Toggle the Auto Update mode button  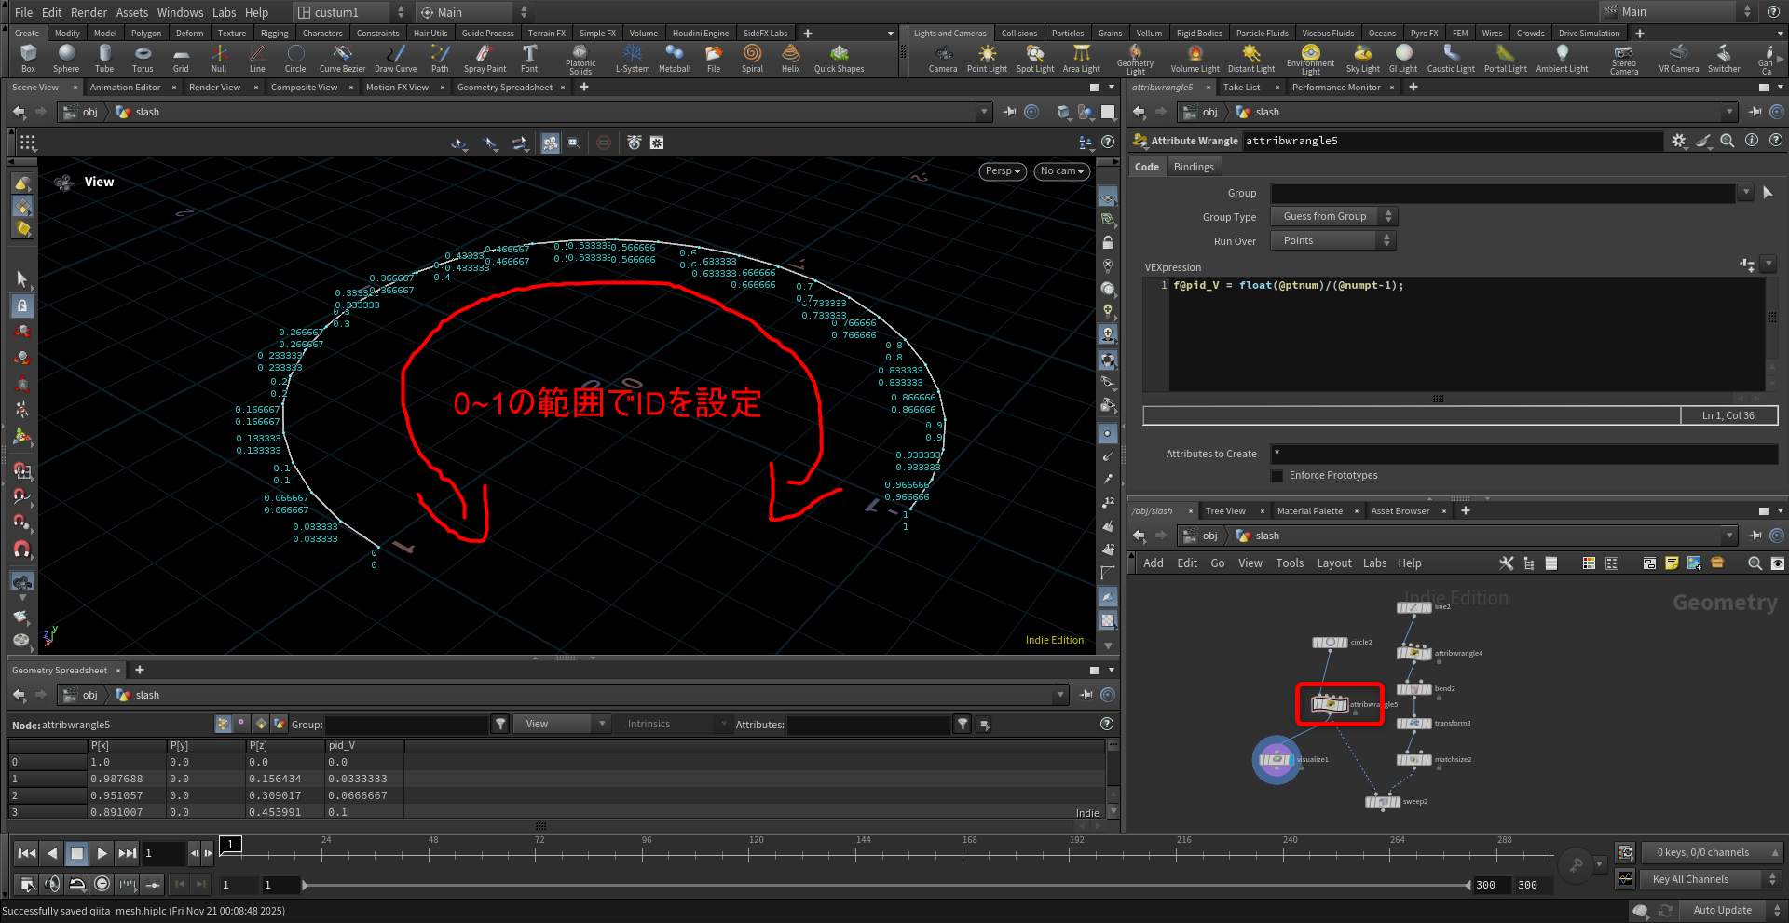(x=1721, y=910)
